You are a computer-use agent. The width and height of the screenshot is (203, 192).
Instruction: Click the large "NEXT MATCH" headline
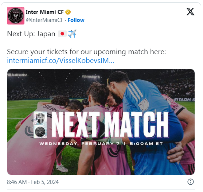110,125
